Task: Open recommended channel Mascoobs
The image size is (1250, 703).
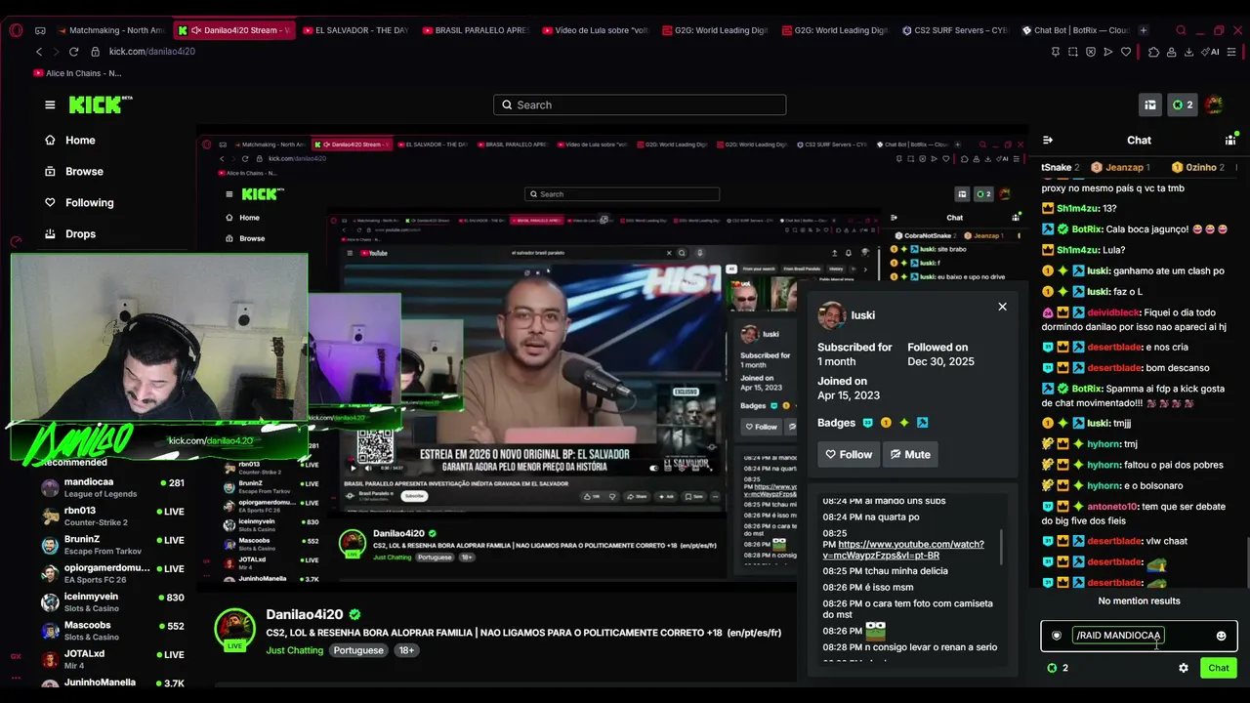Action: pos(113,630)
